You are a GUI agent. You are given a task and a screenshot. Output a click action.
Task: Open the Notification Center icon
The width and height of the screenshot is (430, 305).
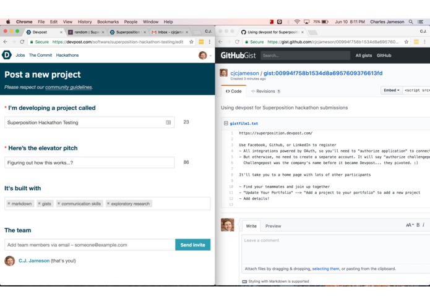click(x=420, y=22)
